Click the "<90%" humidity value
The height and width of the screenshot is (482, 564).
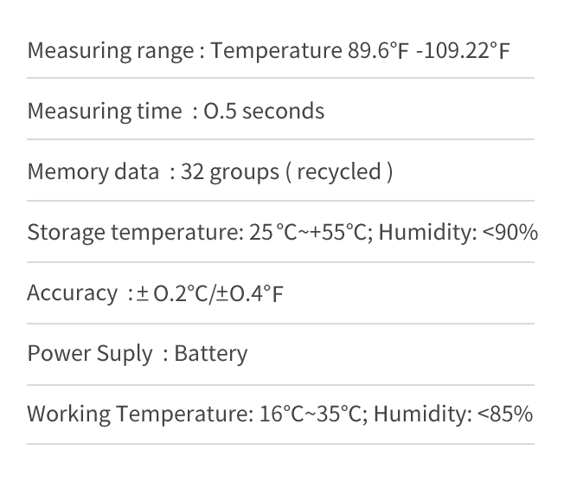(509, 232)
